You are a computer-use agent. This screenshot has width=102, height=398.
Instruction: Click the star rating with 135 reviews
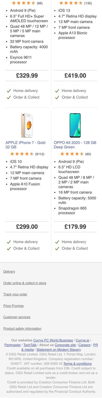75,3
